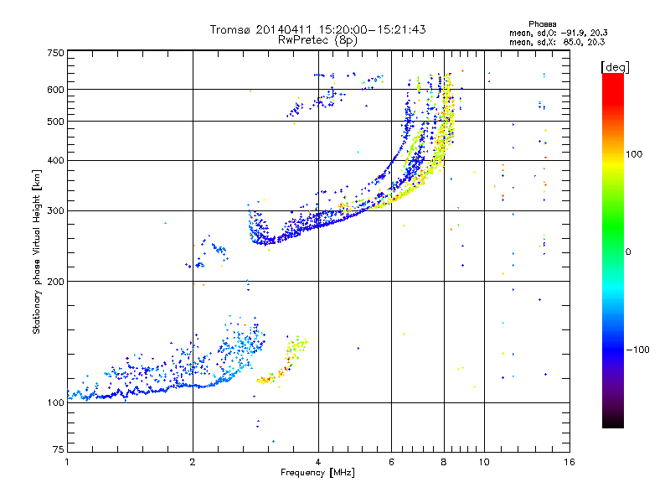The width and height of the screenshot is (670, 503).
Task: Click frequency axis tick label 4
Action: [x=318, y=462]
